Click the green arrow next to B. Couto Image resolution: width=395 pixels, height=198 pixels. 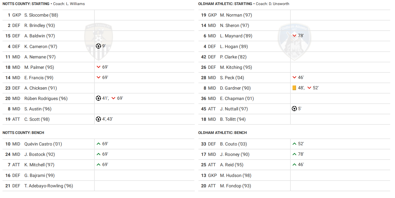click(x=294, y=144)
